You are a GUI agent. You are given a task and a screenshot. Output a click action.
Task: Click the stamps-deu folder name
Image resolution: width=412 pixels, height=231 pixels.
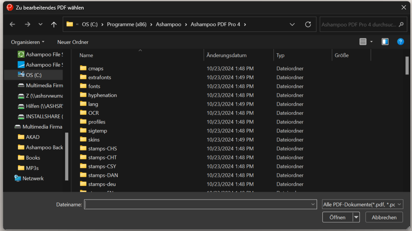tap(102, 184)
